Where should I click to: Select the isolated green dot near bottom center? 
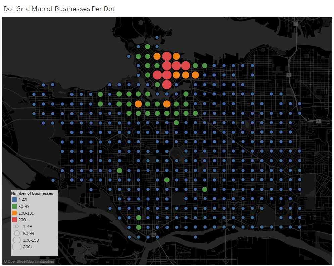[x=166, y=180]
